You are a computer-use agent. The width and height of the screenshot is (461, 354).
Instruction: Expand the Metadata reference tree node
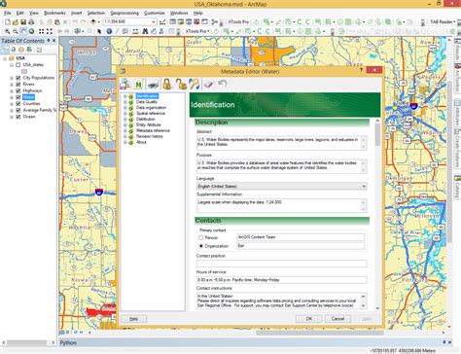pyautogui.click(x=125, y=131)
